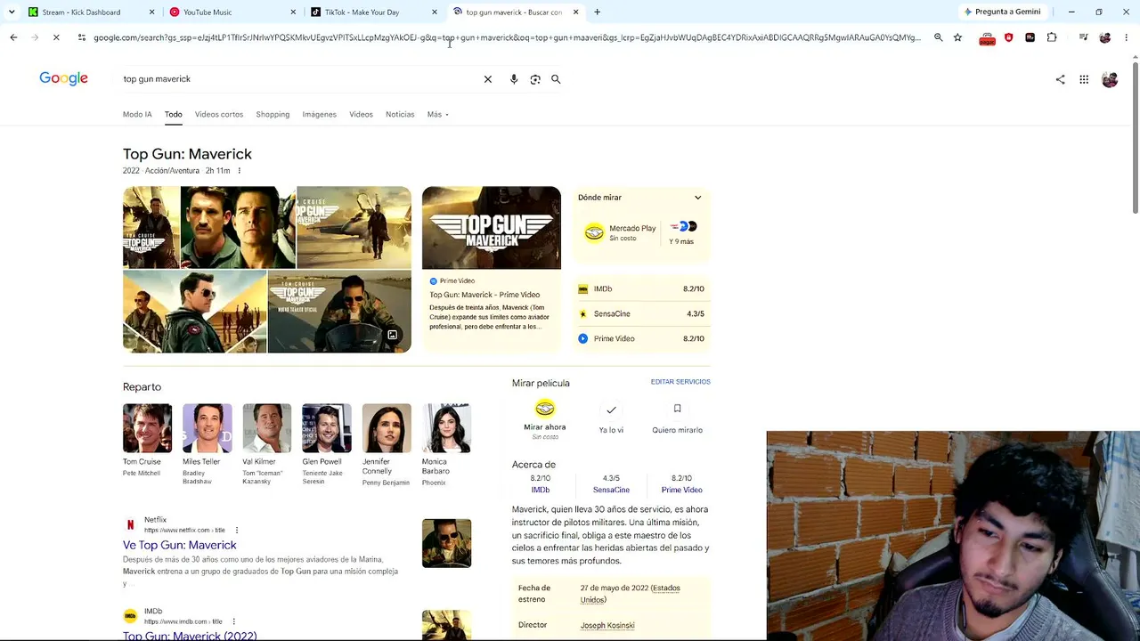Screen dimensions: 1140x641
Task: Click the browser address bar URL
Action: point(507,37)
